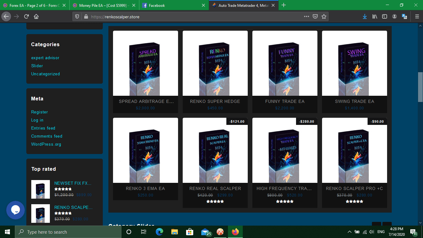The width and height of the screenshot is (423, 238).
Task: Bookmark this page with the star icon
Action: point(324,17)
